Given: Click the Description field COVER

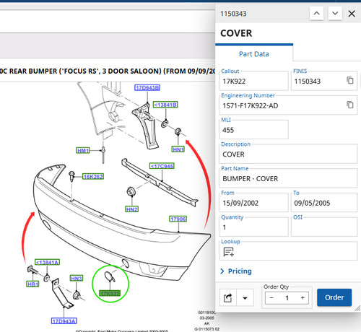Looking at the screenshot, I should point(288,154).
